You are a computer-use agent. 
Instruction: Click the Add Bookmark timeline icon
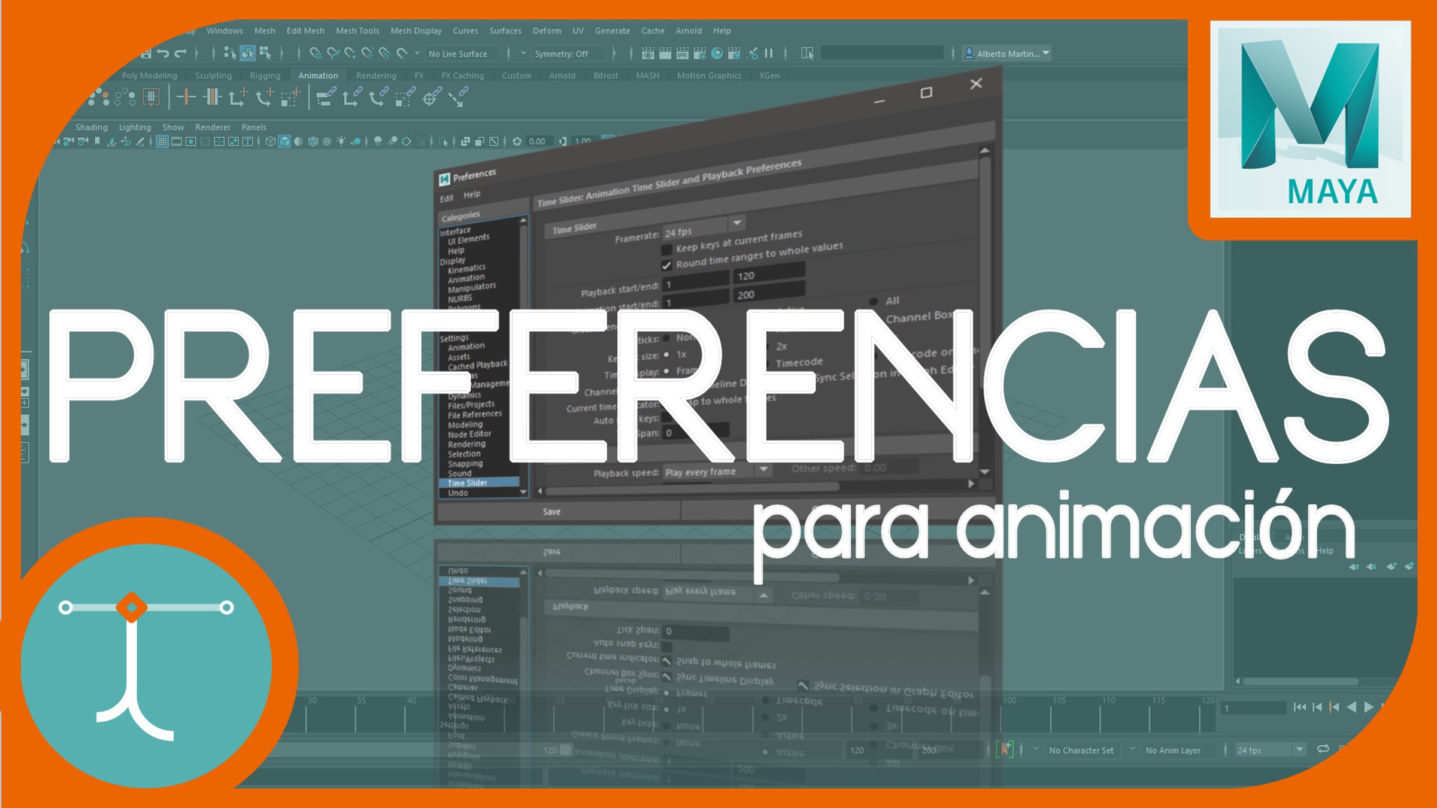coord(1005,749)
